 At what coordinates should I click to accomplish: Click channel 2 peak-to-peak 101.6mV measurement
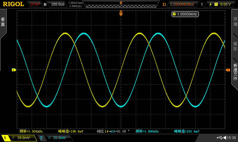click(x=187, y=131)
